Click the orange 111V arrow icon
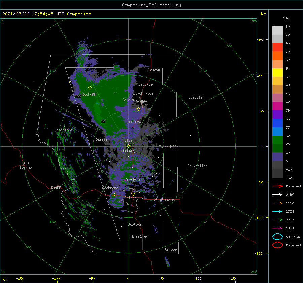 (x=277, y=203)
